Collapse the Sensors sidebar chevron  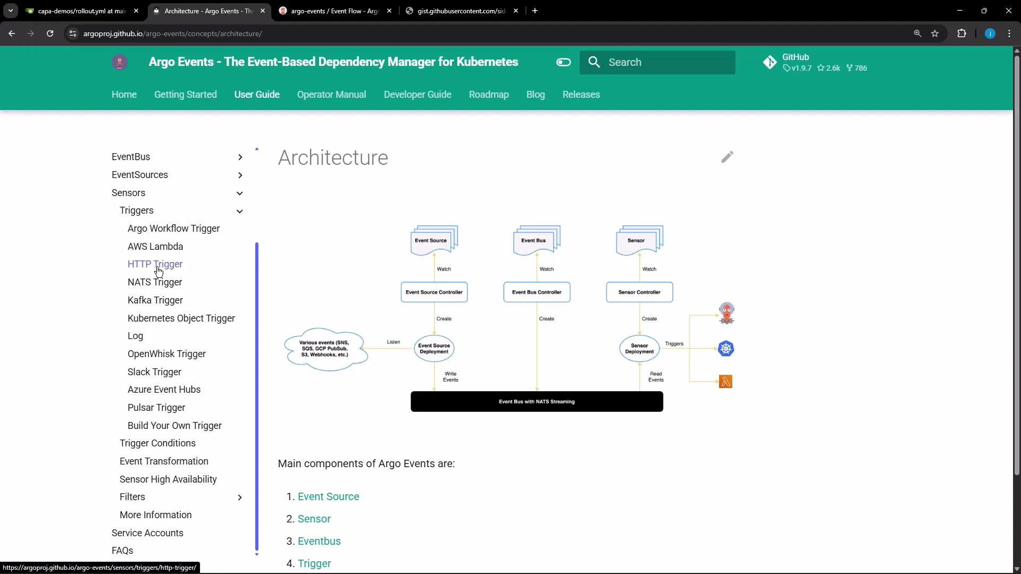pyautogui.click(x=240, y=193)
